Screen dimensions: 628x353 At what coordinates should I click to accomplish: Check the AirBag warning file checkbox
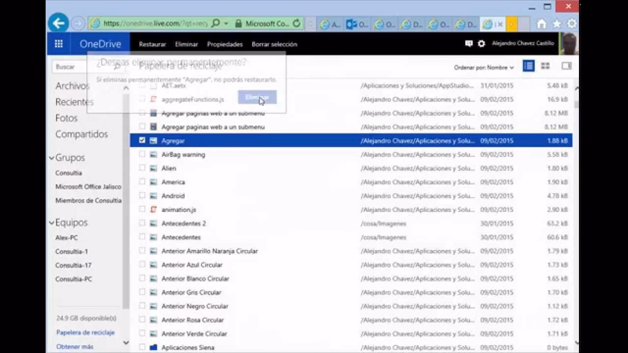pyautogui.click(x=142, y=154)
